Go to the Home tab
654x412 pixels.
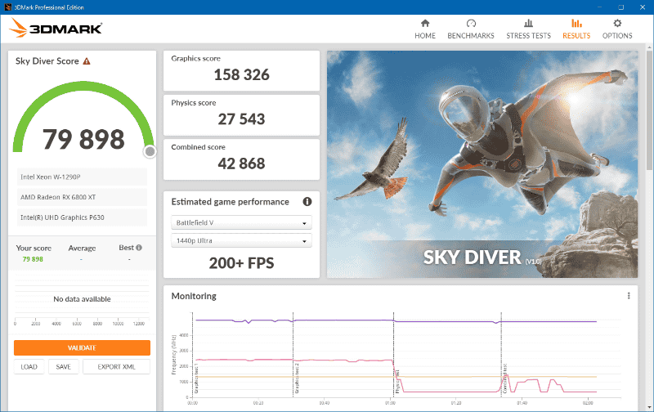click(x=424, y=29)
